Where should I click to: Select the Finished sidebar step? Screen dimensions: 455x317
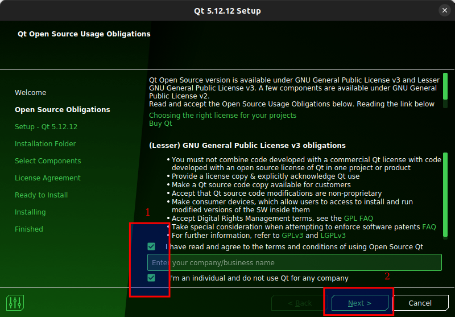pos(29,229)
